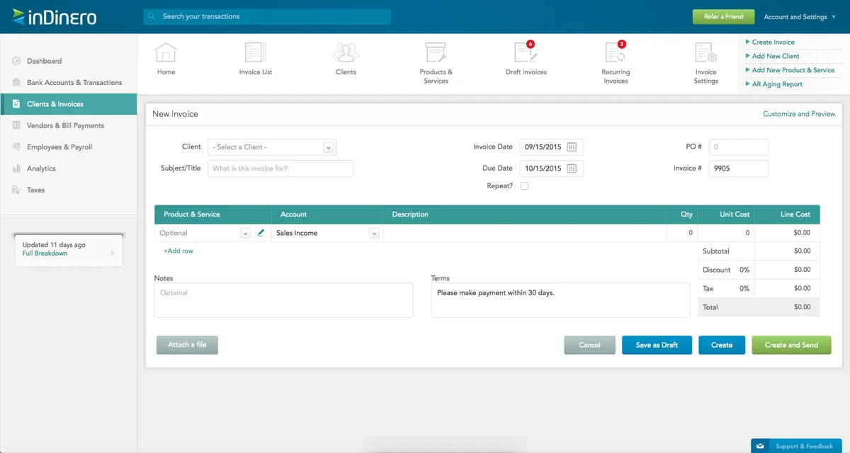Click the Invoice Date field 09/15/2015
Screen dimensions: 850x453
552,147
